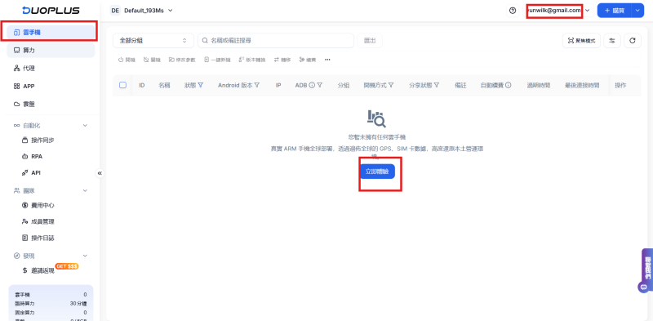Click the 轉移 transfer toolbar action
This screenshot has width=653, height=321.
[x=282, y=60]
